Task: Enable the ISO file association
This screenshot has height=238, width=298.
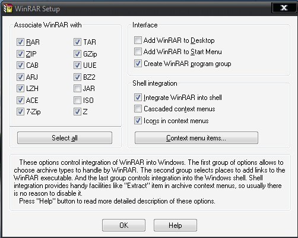Action: (77, 100)
